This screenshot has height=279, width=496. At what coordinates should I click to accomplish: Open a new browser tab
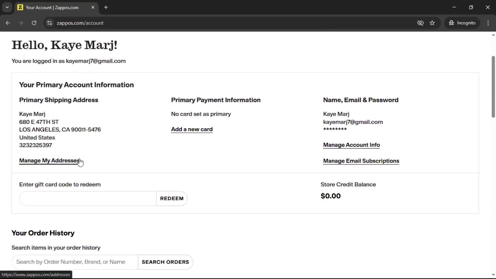point(106,7)
